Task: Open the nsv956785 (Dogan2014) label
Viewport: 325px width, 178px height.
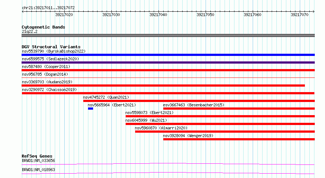Action: click(45, 74)
